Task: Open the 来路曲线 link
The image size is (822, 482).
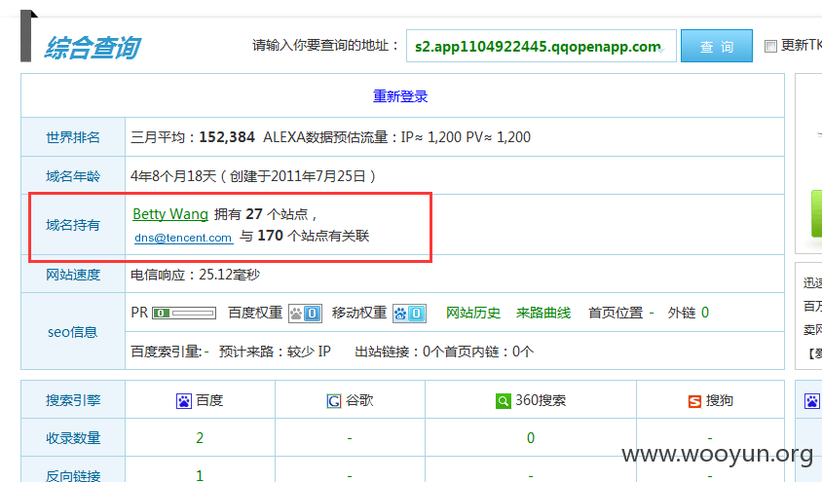Action: pyautogui.click(x=543, y=313)
